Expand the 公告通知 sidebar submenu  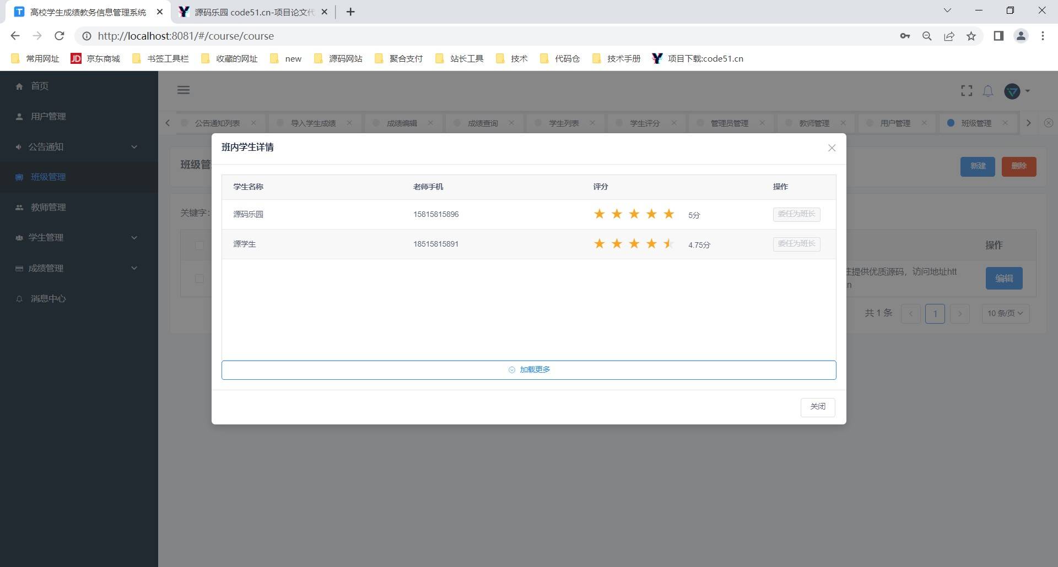coord(79,147)
